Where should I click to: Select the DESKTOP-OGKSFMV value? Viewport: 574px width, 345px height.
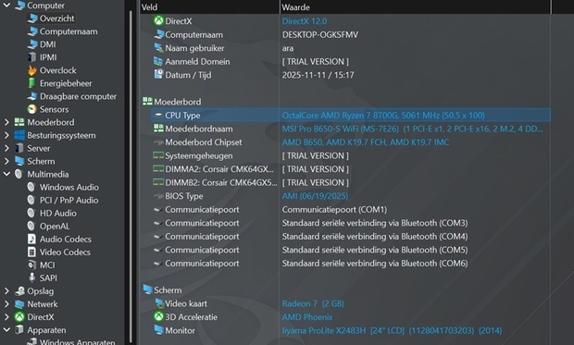[320, 35]
